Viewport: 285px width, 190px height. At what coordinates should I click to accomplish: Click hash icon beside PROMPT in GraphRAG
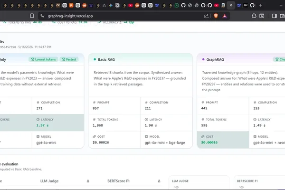tap(203, 103)
